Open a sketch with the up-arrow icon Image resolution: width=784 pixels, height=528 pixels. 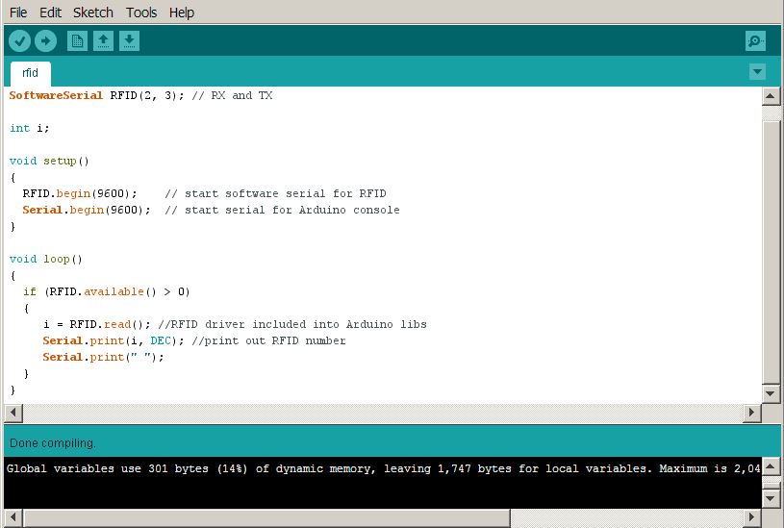coord(103,41)
